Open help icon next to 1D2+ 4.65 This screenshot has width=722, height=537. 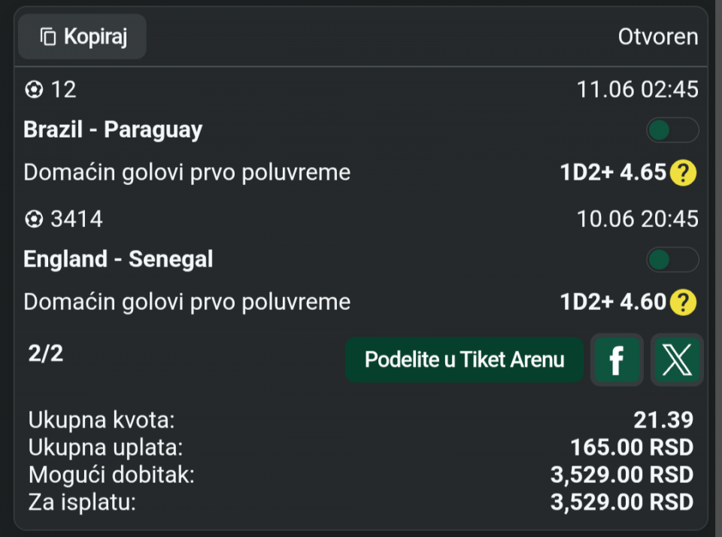click(684, 173)
